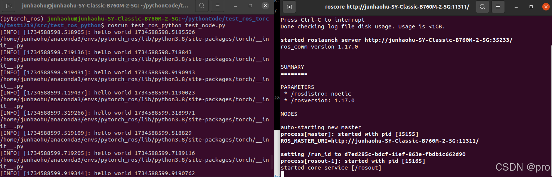This screenshot has width=552, height=177.
Task: Open hamburger menu of the roscore terminal window
Action: click(499, 6)
